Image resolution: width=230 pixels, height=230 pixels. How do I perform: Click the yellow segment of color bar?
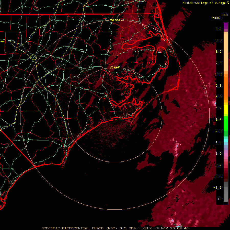click(x=226, y=109)
